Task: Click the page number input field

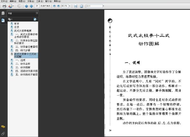Action: coord(37,6)
